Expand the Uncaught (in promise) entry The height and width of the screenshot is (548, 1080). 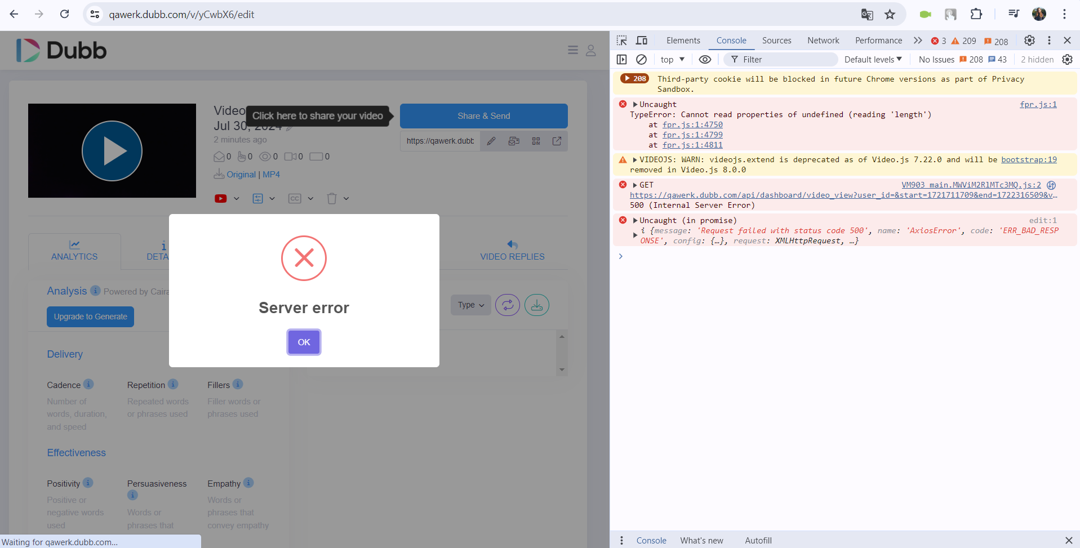pos(635,220)
